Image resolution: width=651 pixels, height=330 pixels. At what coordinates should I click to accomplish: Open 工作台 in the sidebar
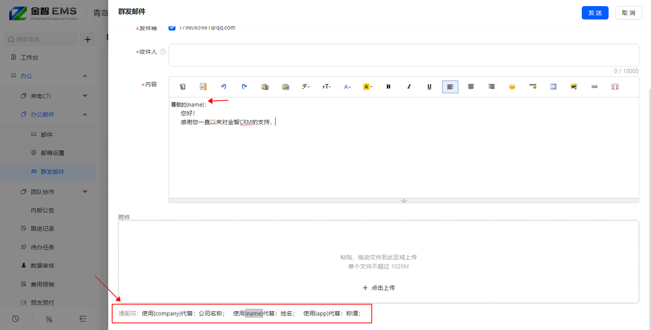(x=29, y=57)
